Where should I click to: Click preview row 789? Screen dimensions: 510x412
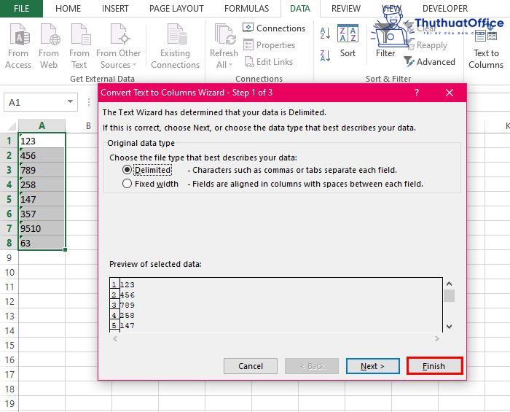coord(127,306)
